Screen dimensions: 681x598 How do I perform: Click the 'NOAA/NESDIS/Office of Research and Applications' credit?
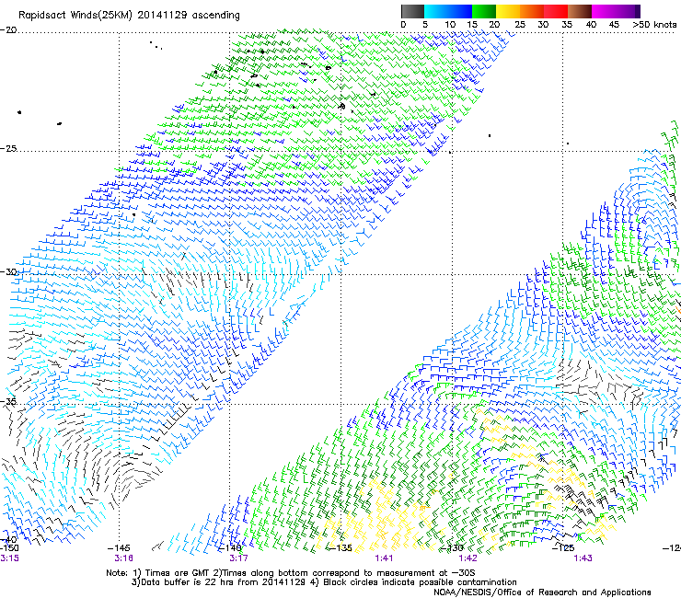542,592
